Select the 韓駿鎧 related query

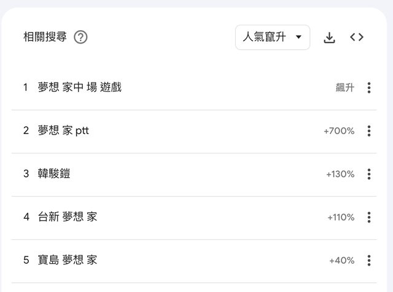click(54, 174)
